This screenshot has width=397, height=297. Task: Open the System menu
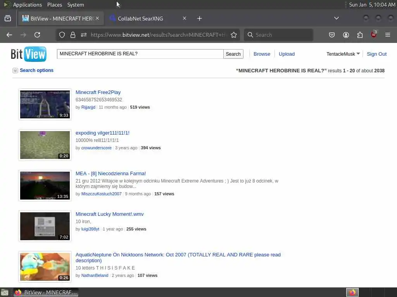coord(76,5)
